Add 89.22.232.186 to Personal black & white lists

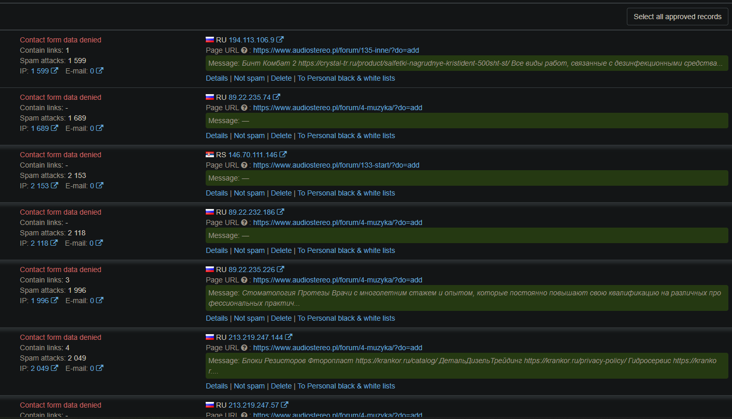click(x=346, y=250)
